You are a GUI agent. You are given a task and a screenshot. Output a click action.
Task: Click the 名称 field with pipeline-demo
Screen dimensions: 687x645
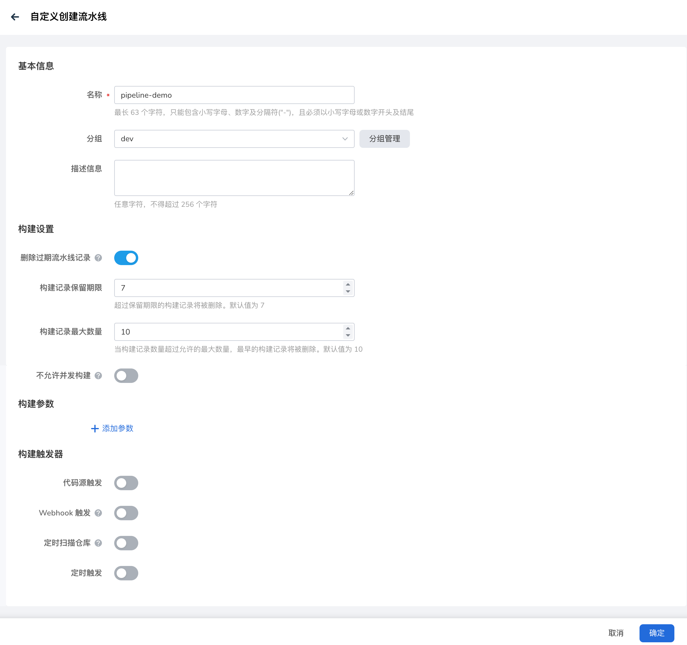(x=234, y=95)
